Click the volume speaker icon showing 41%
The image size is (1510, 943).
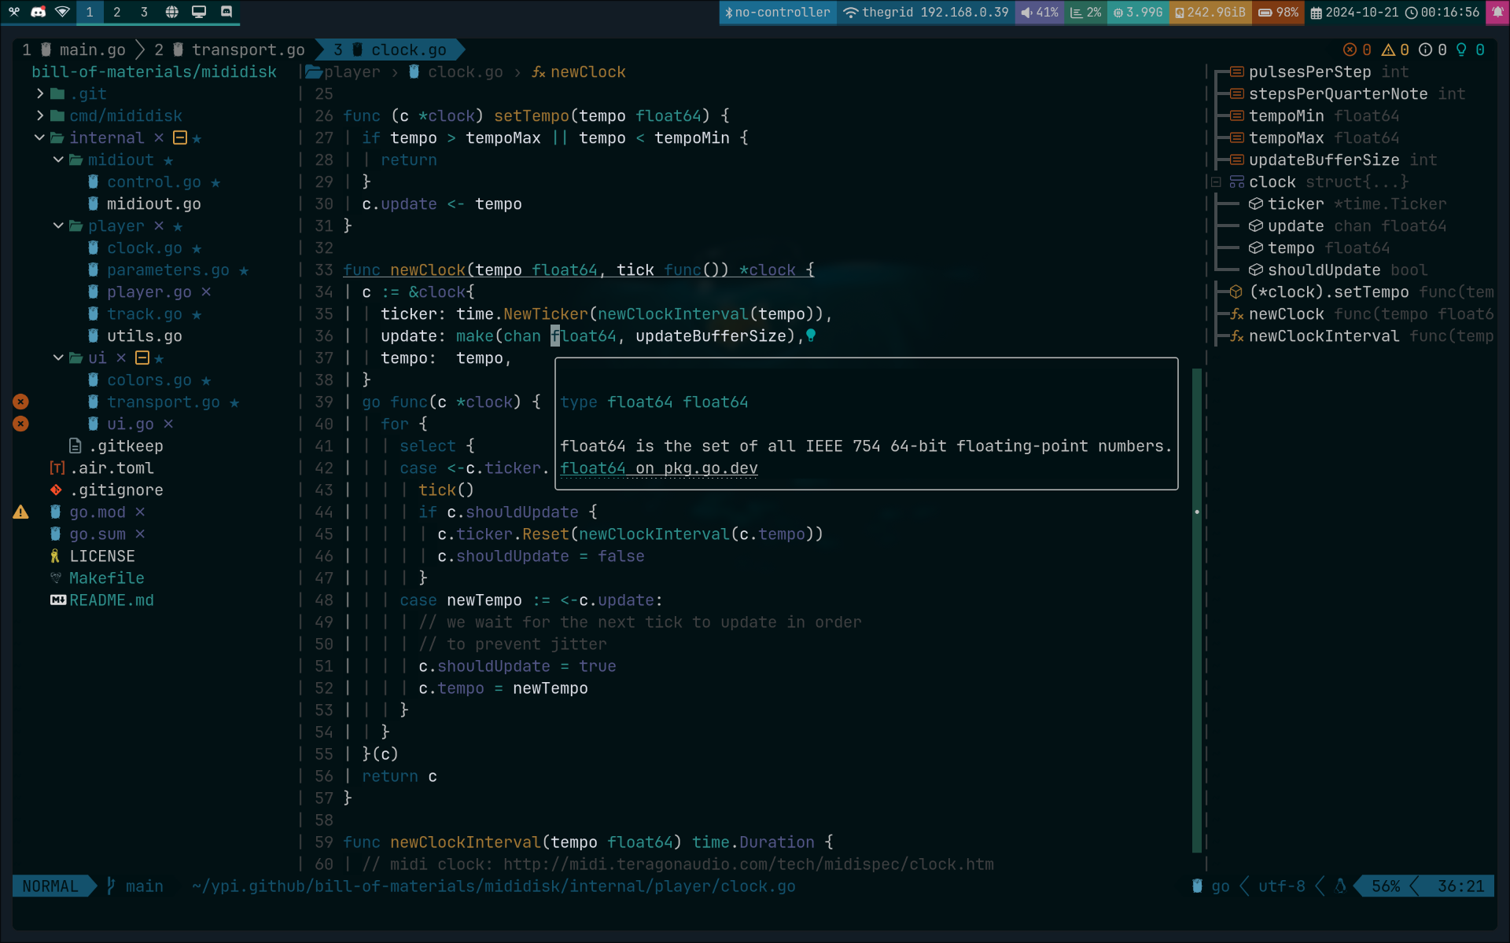(1026, 13)
